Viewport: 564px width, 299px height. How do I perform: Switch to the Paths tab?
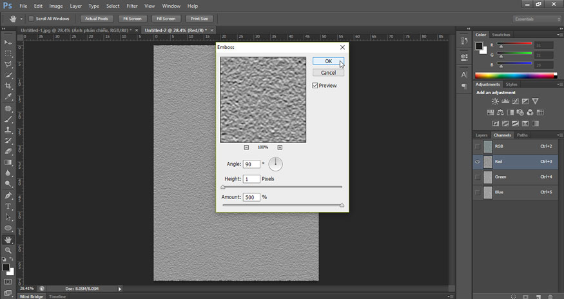(x=522, y=135)
